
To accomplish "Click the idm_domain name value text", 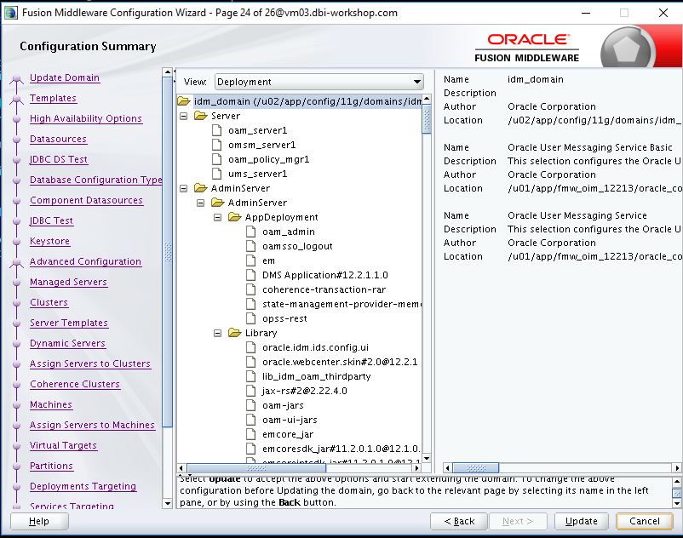I will tap(536, 80).
